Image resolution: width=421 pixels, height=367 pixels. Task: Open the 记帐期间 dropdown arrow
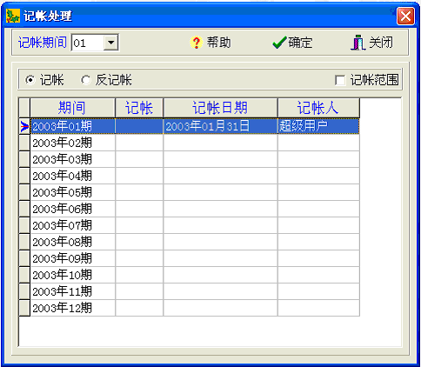tap(110, 43)
